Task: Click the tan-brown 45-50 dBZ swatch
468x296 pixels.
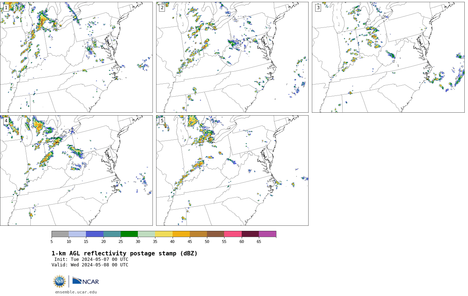Action: pos(198,234)
